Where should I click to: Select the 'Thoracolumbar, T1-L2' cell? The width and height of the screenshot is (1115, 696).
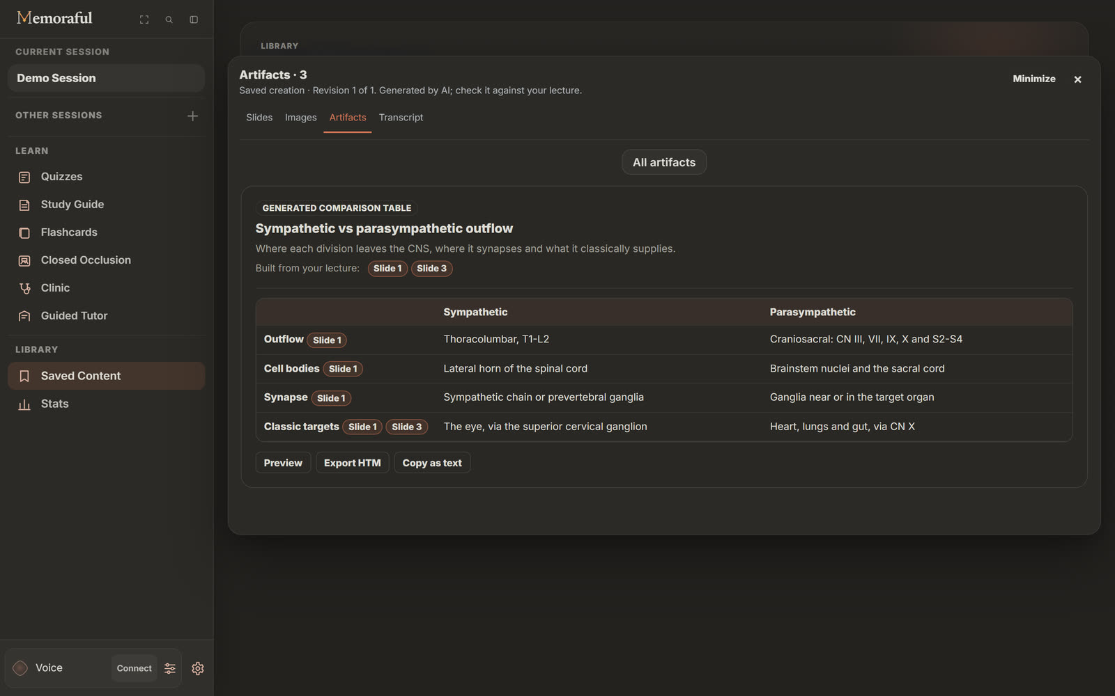coord(496,339)
